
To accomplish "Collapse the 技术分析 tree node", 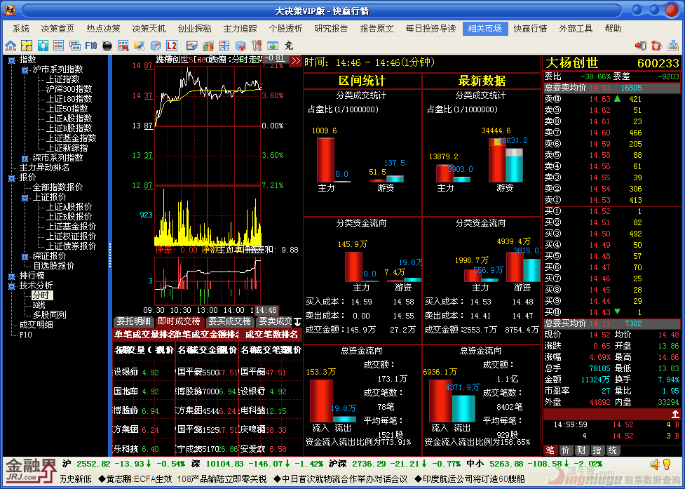I will tap(11, 286).
